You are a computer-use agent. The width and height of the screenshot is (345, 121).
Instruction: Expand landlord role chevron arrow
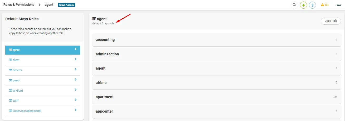click(x=75, y=90)
